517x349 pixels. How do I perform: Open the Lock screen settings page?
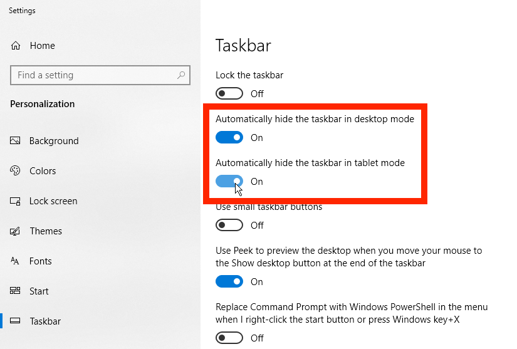pos(53,201)
